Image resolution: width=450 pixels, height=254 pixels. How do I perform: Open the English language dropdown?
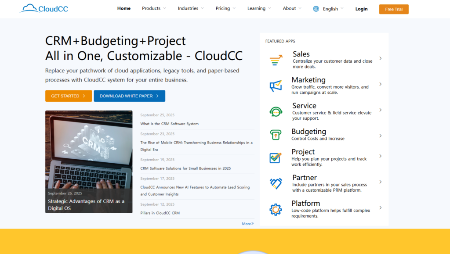(333, 9)
